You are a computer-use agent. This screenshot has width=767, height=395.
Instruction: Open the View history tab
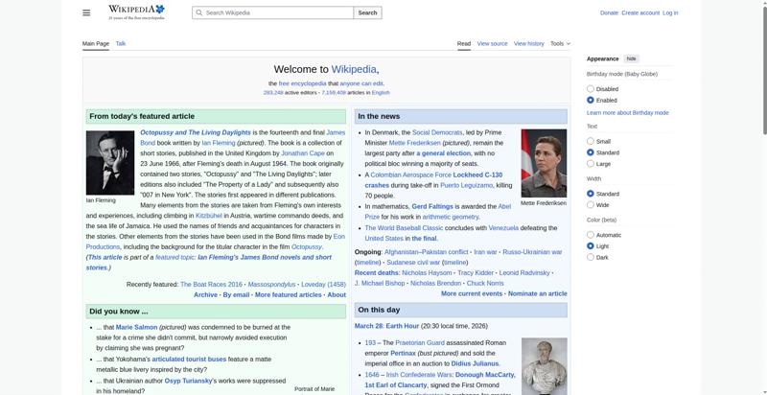[528, 43]
